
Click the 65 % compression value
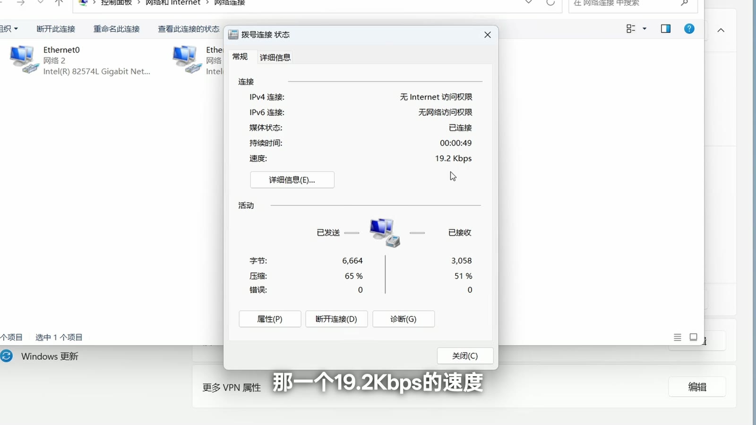tap(353, 276)
